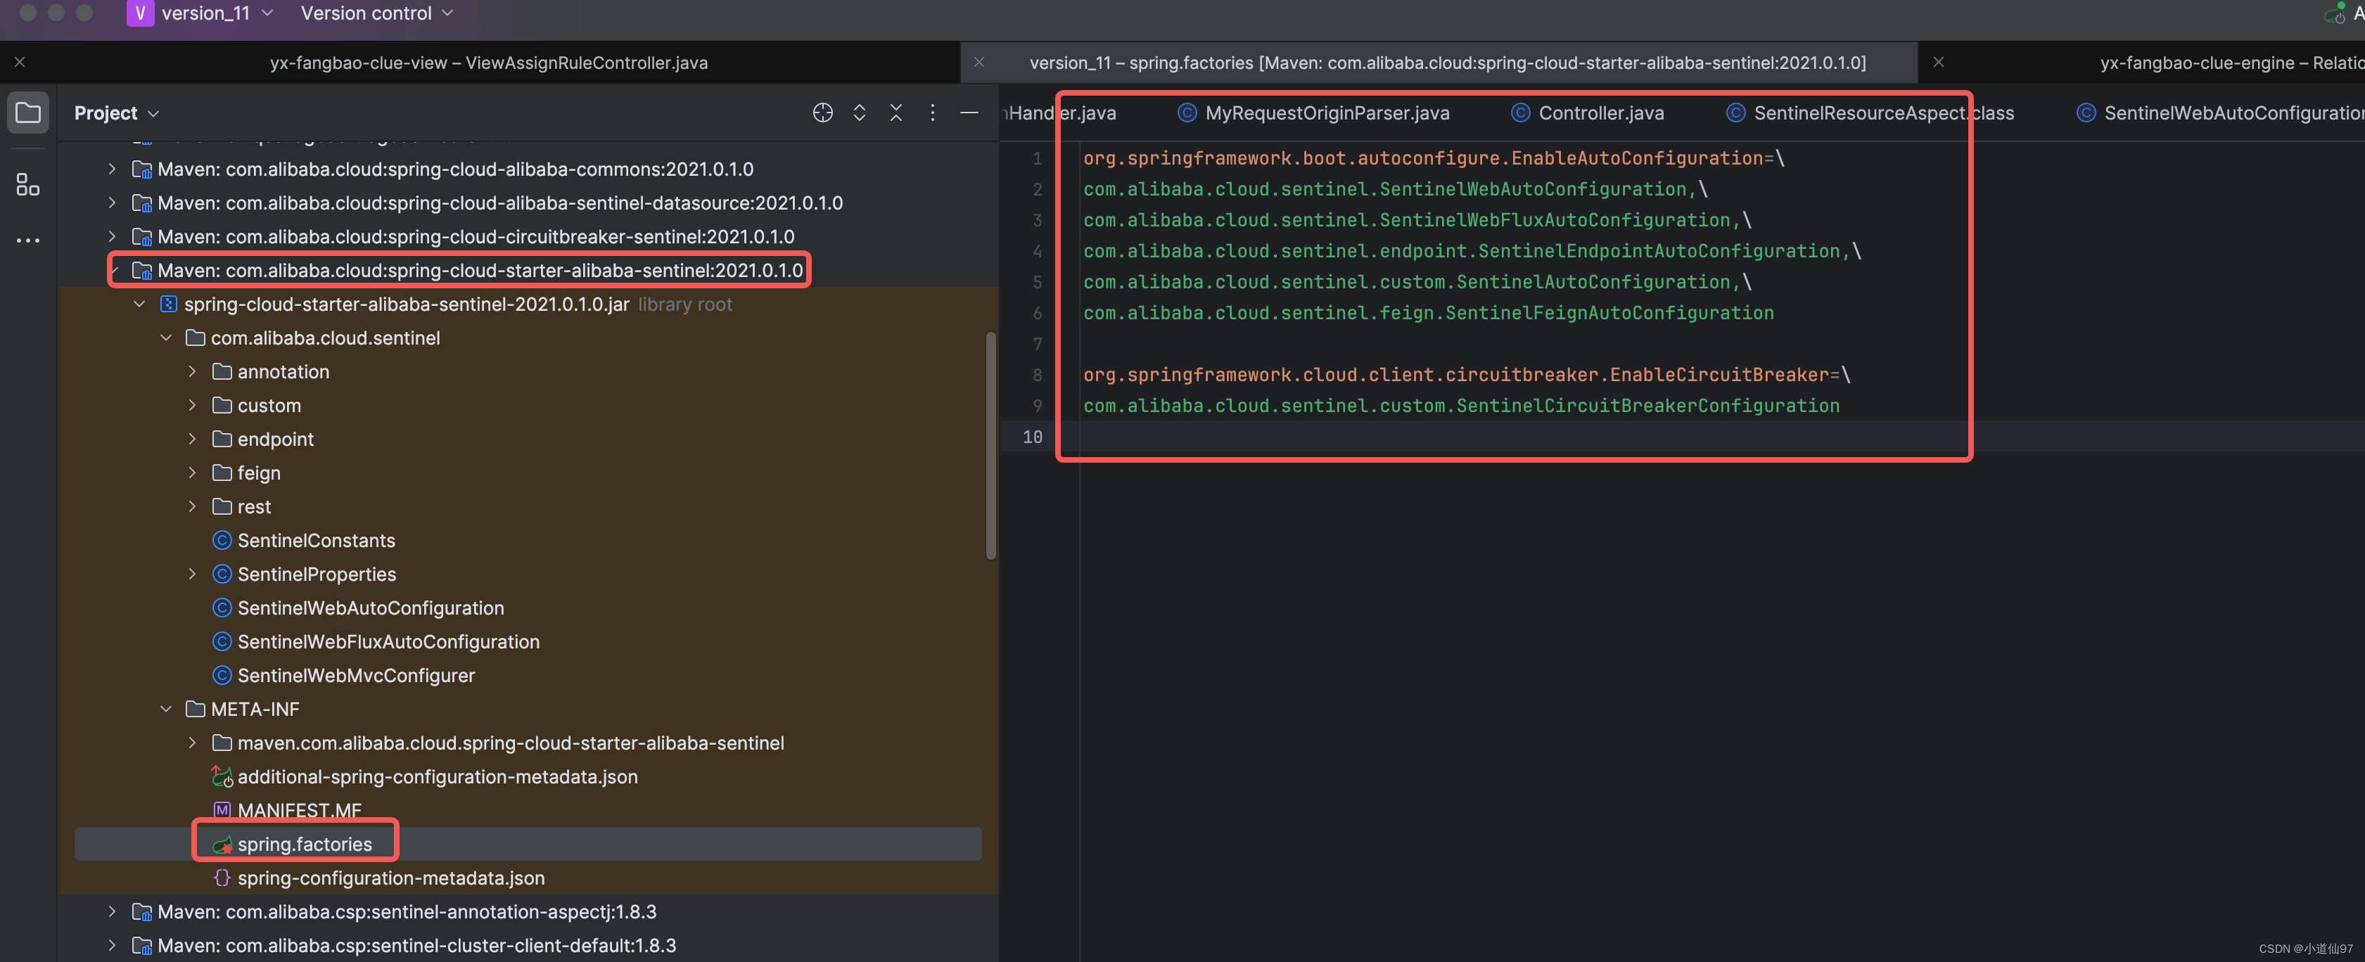Click the version_11 project badge icon

click(139, 13)
